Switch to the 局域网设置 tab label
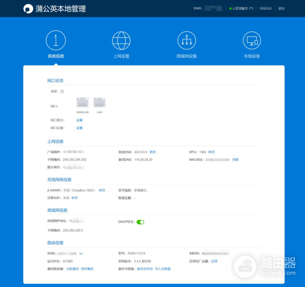This screenshot has width=305, height=287. click(187, 56)
